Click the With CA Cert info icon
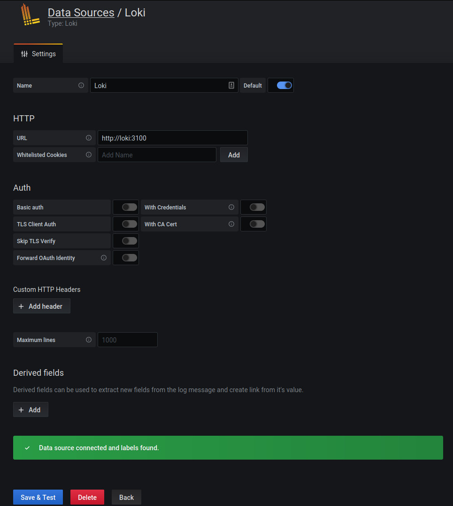The image size is (453, 506). [x=231, y=224]
